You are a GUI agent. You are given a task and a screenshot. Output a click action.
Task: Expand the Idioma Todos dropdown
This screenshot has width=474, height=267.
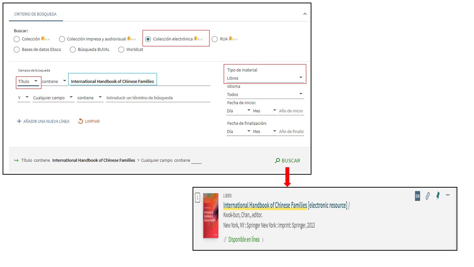pyautogui.click(x=265, y=94)
